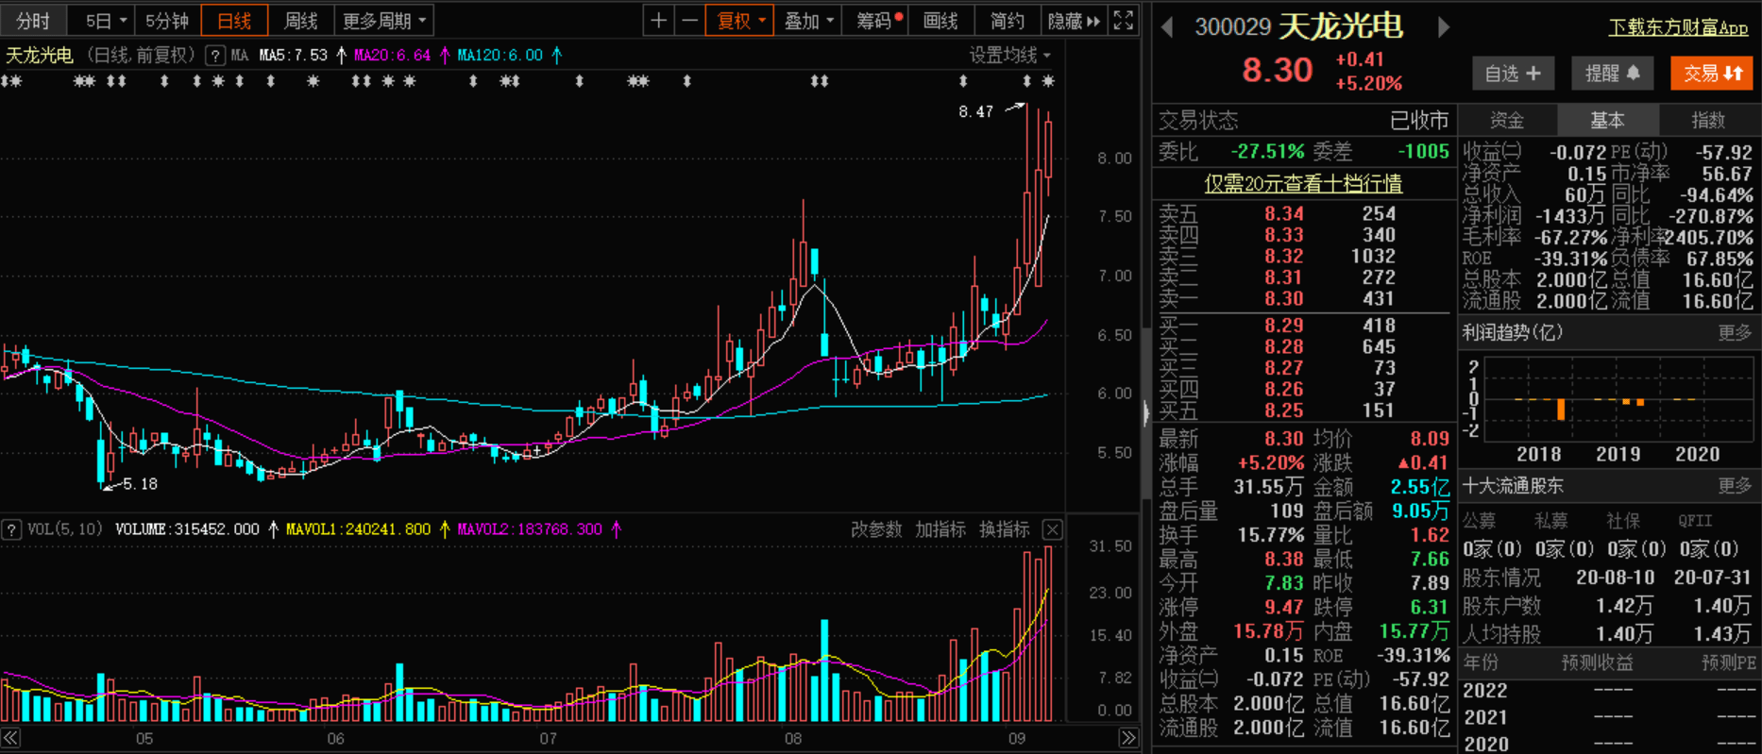Toggle 提醒 price alert bell
This screenshot has height=754, width=1762.
(x=1612, y=73)
